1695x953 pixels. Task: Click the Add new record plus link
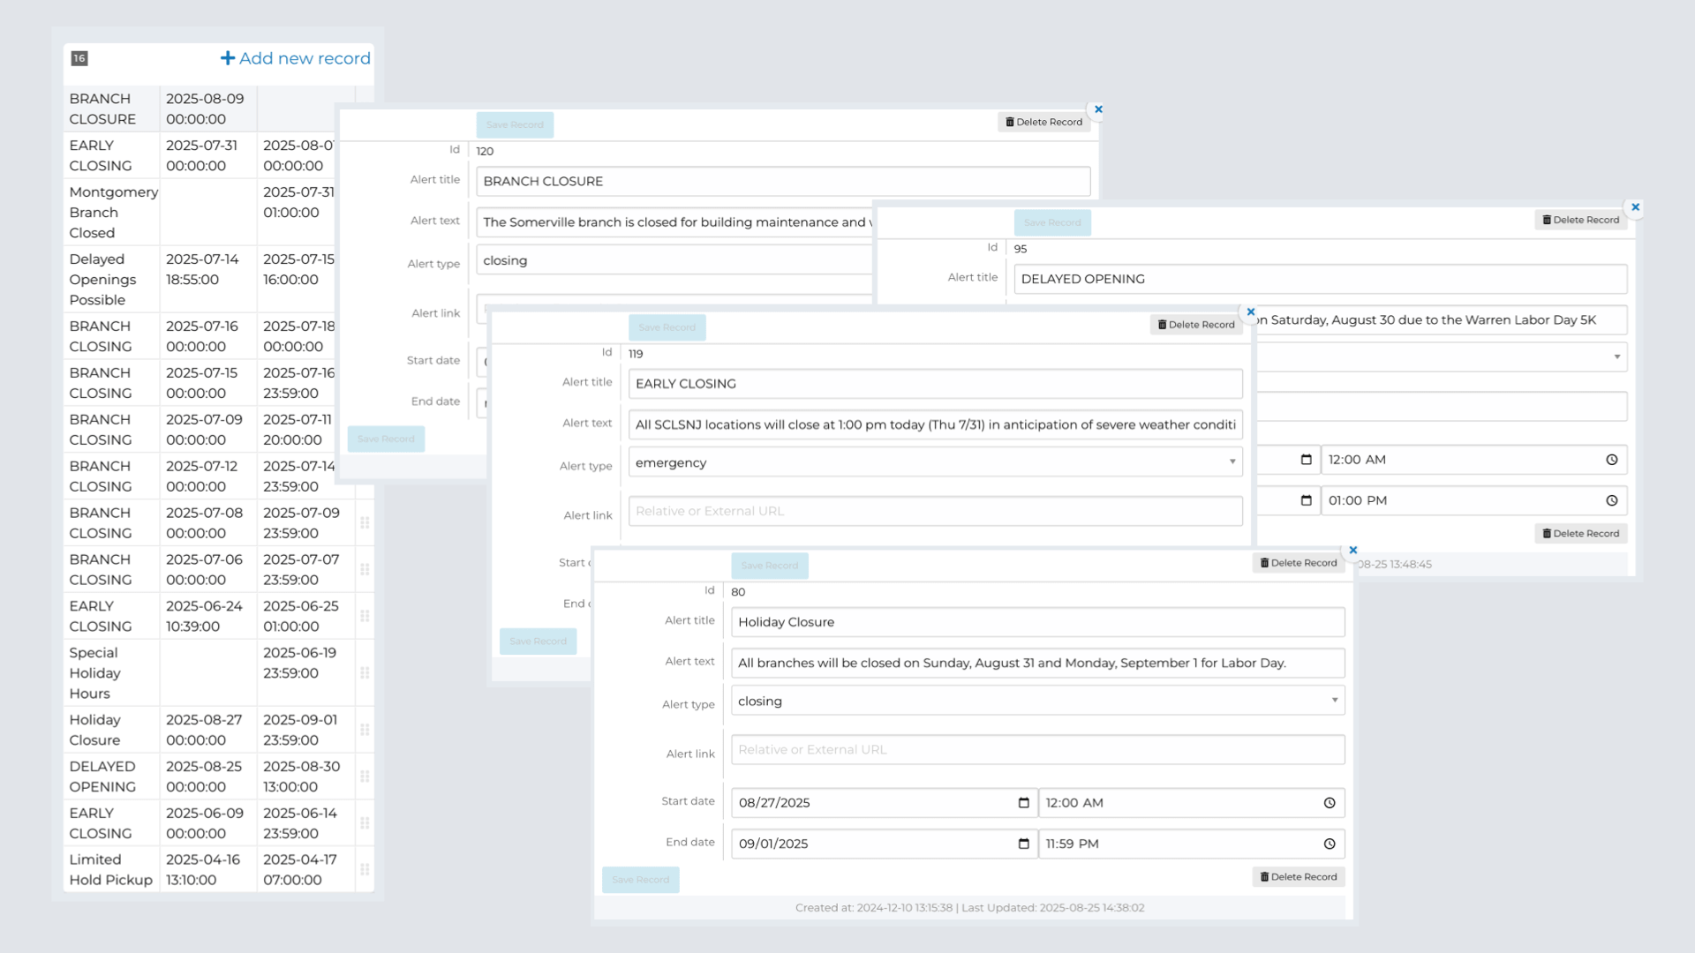(x=295, y=58)
